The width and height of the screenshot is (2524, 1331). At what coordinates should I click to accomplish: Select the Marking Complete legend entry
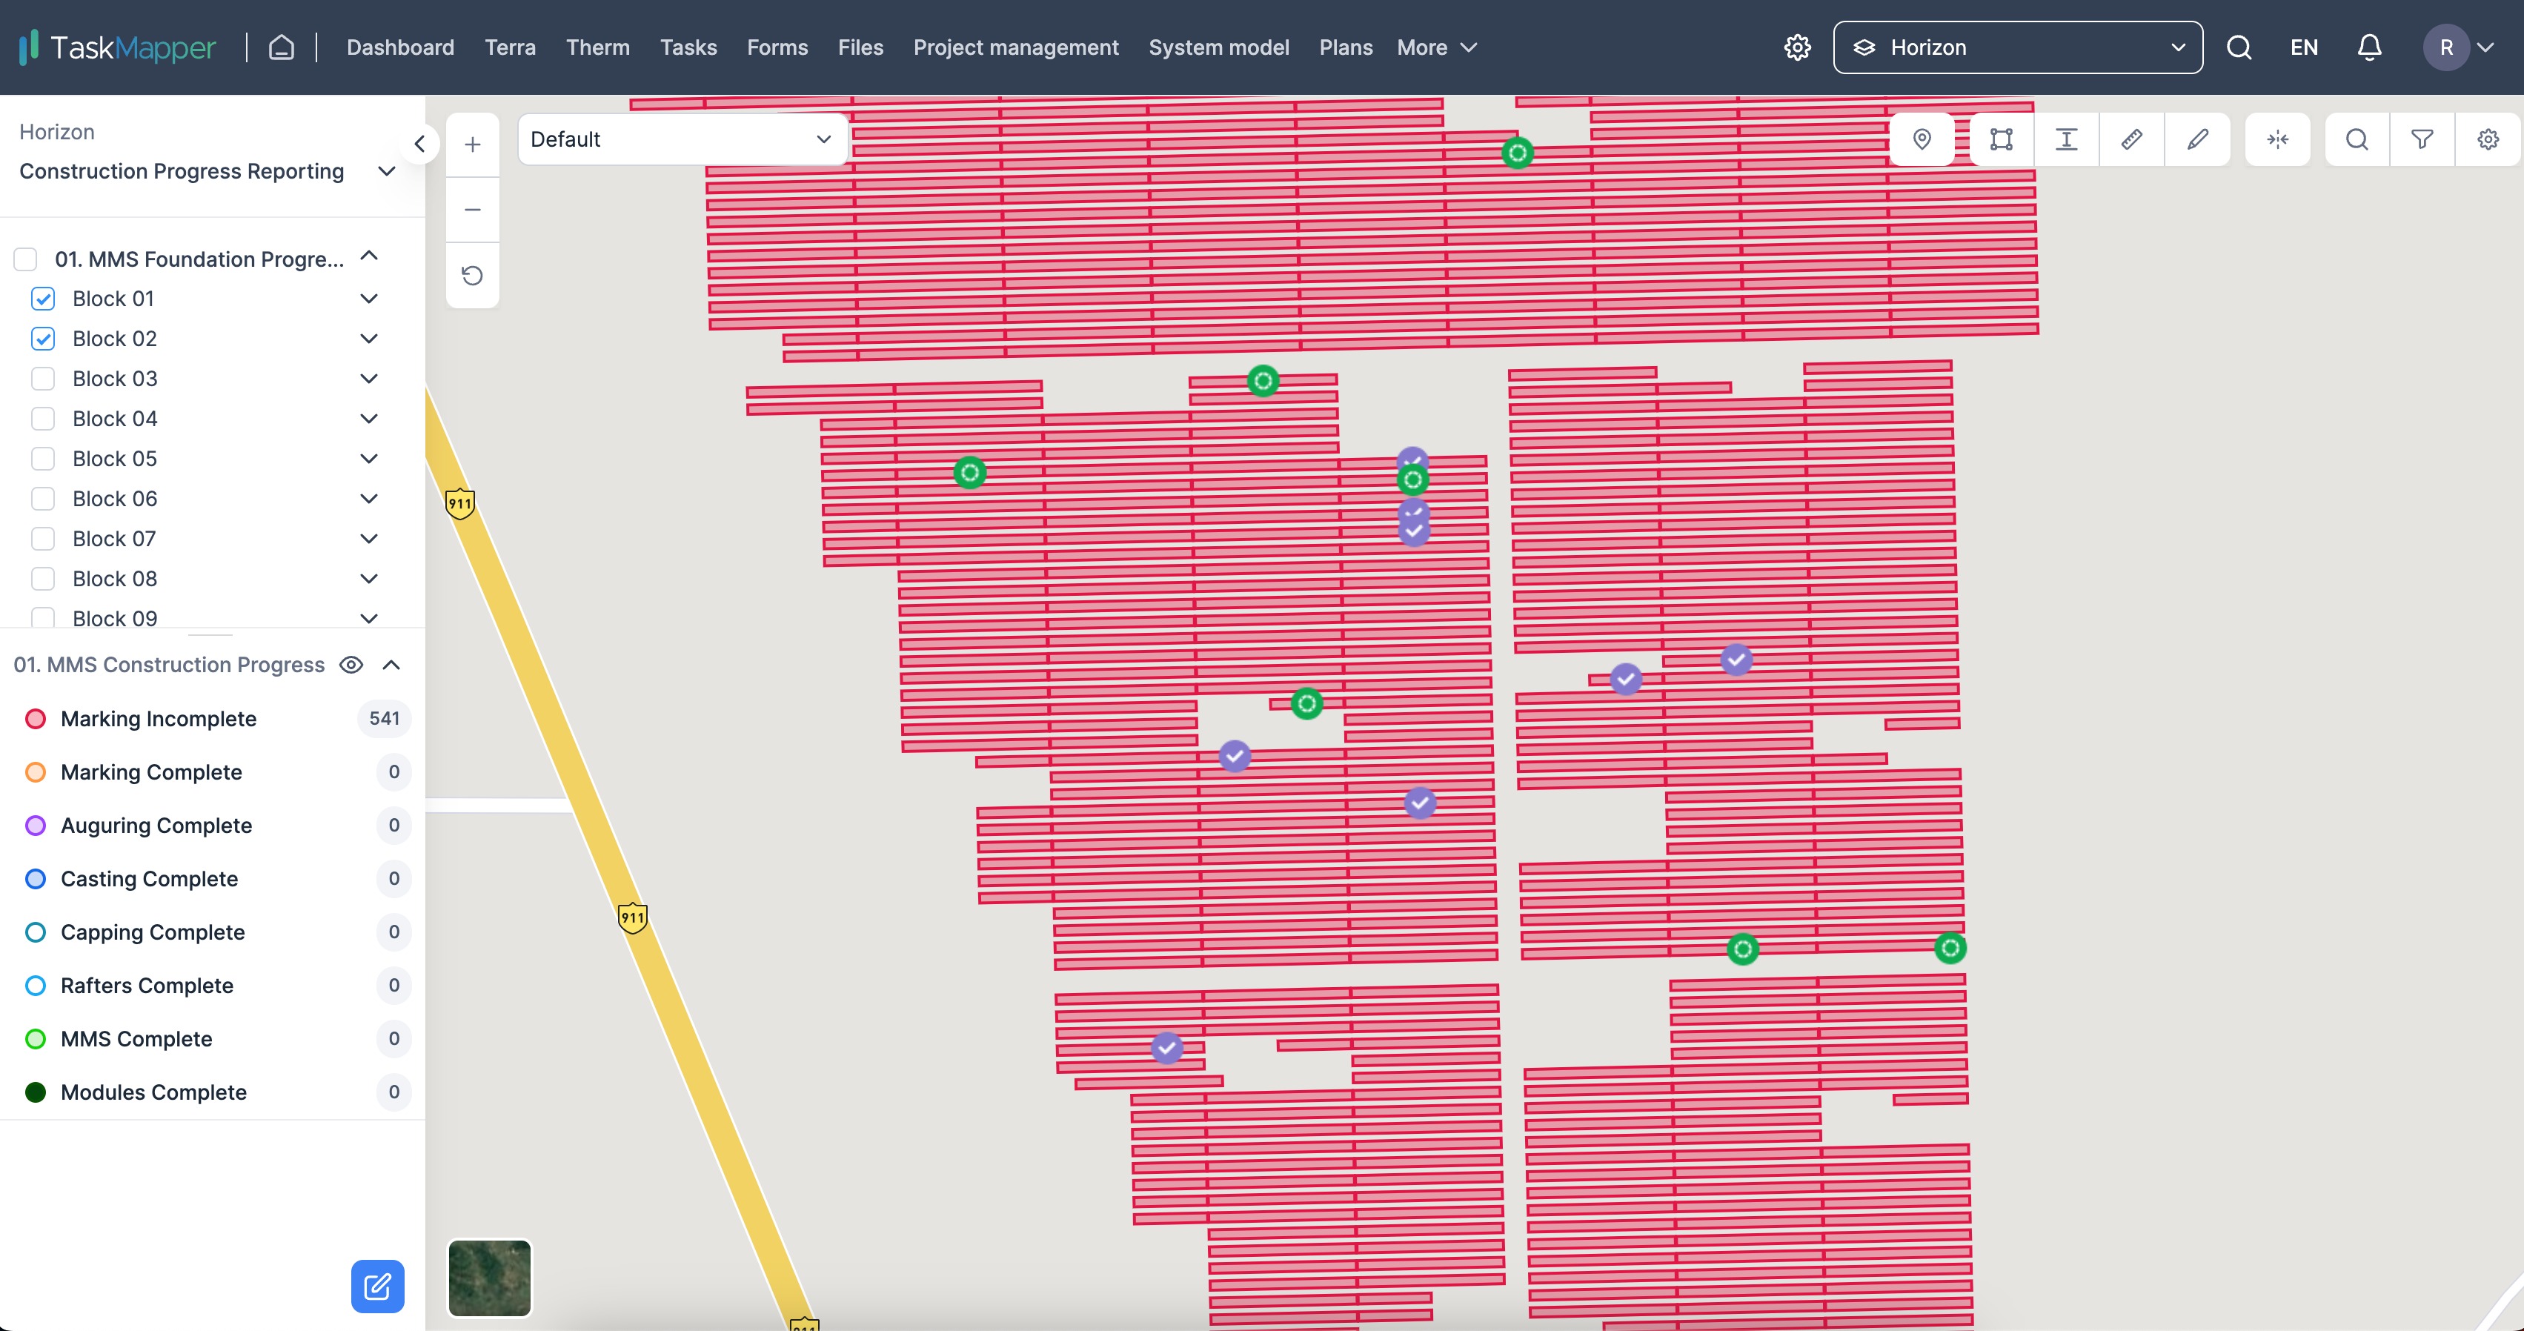pos(213,772)
